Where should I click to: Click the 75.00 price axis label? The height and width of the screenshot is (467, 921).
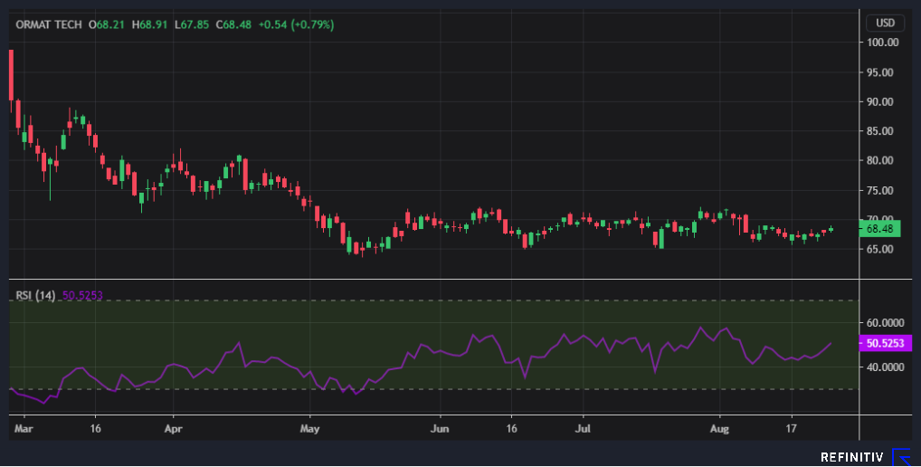pos(880,190)
